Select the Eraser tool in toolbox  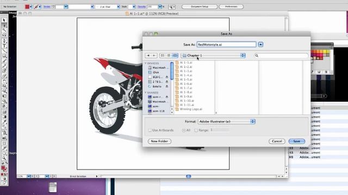click(x=4, y=76)
